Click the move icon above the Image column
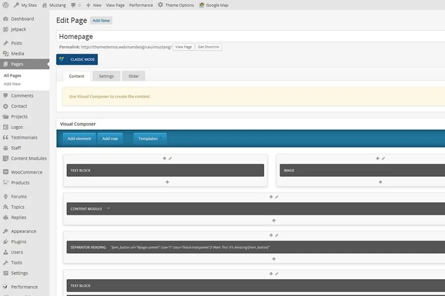The width and height of the screenshot is (445, 296). pyautogui.click(x=378, y=158)
